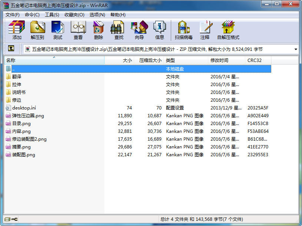Open the 工具(S) menu
Screen dimensions: 302x226
[52, 15]
